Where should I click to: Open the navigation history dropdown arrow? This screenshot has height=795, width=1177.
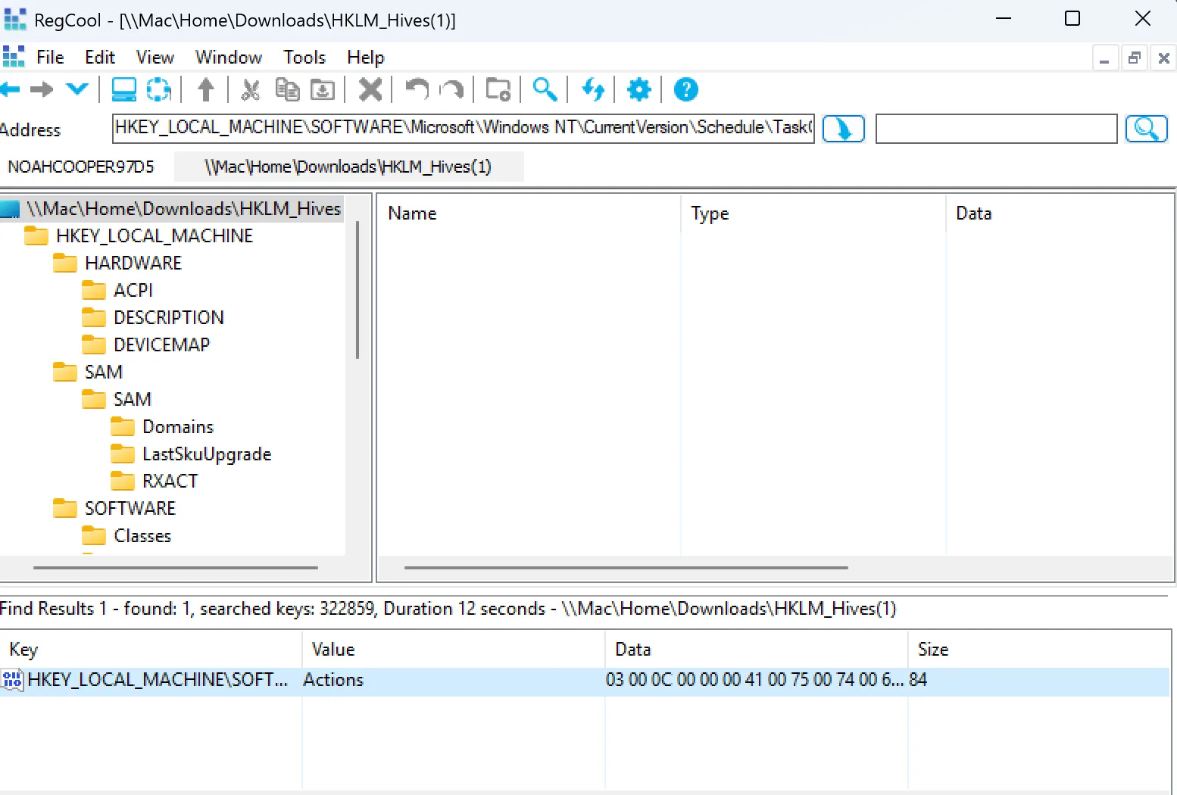(x=77, y=89)
